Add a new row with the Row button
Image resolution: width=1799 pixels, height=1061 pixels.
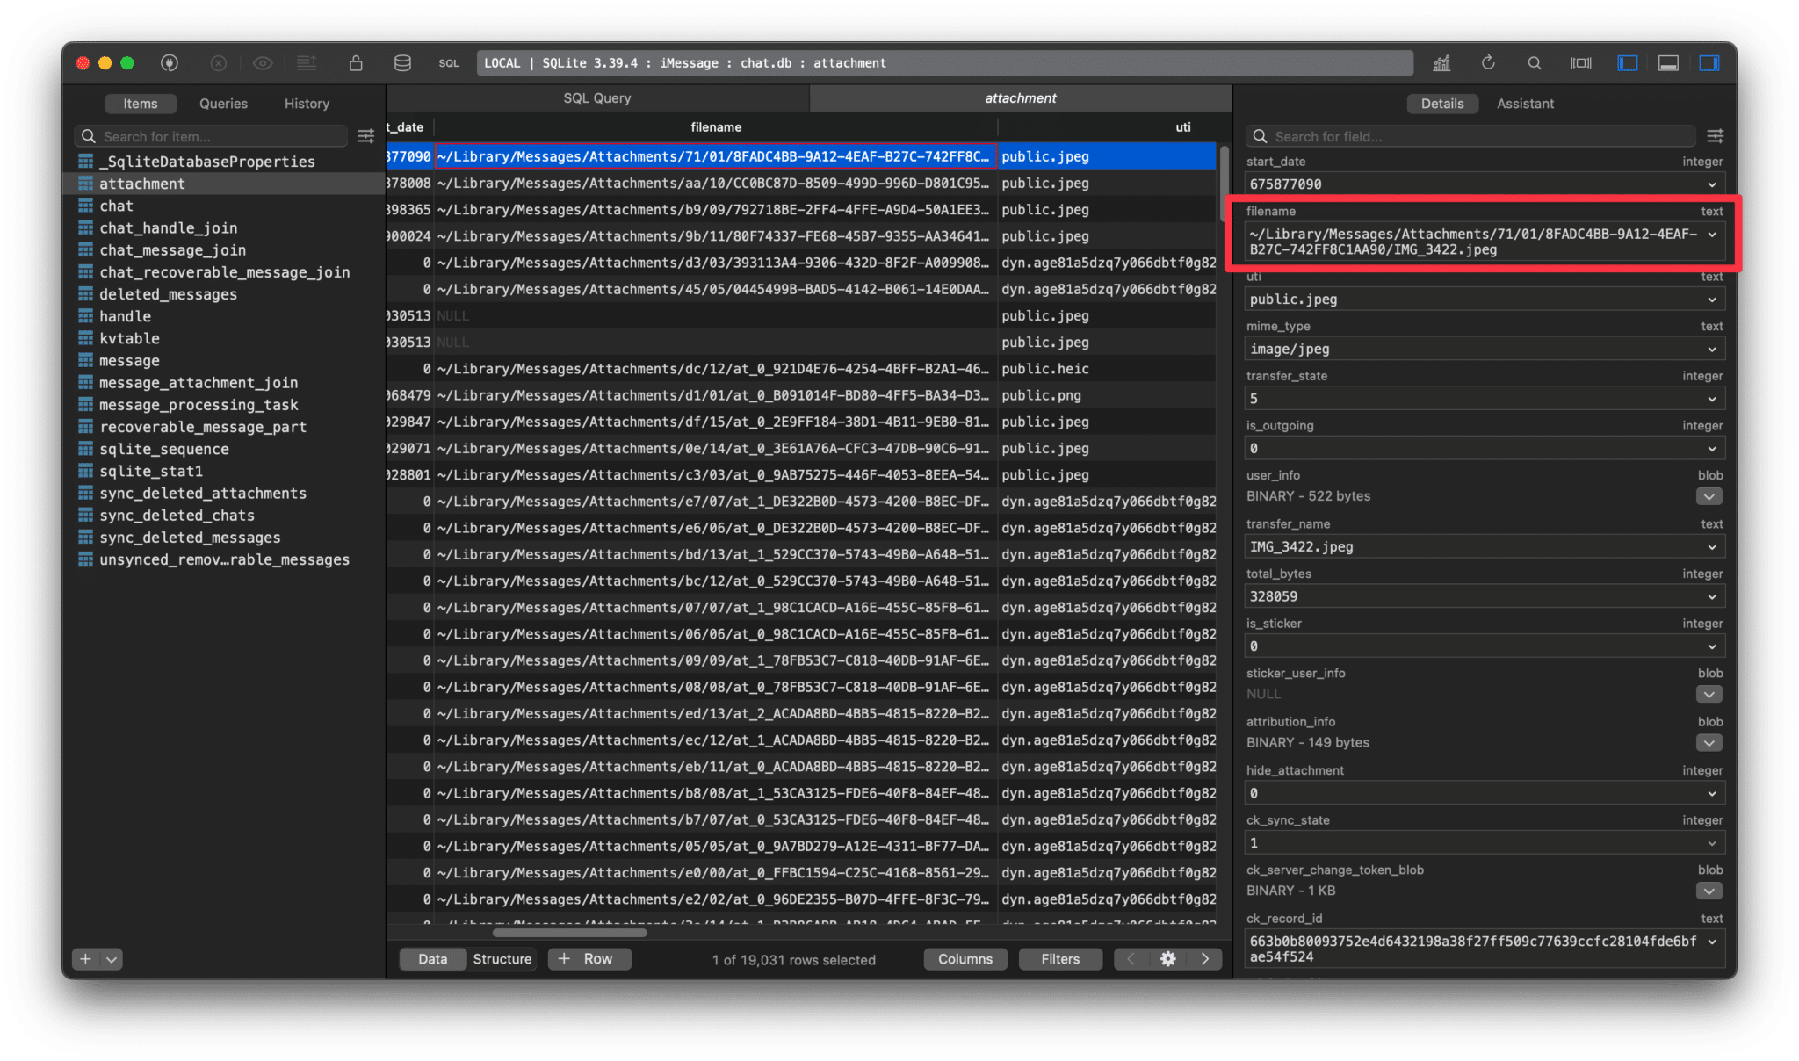coord(589,959)
